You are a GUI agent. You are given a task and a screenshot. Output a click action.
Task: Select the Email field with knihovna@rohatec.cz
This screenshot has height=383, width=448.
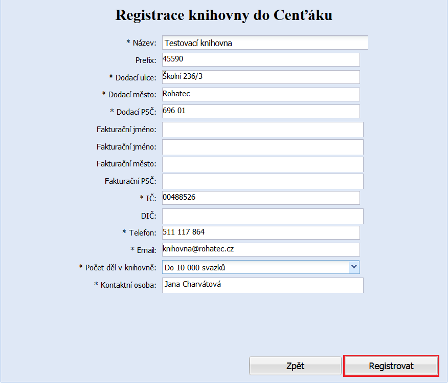click(x=261, y=249)
